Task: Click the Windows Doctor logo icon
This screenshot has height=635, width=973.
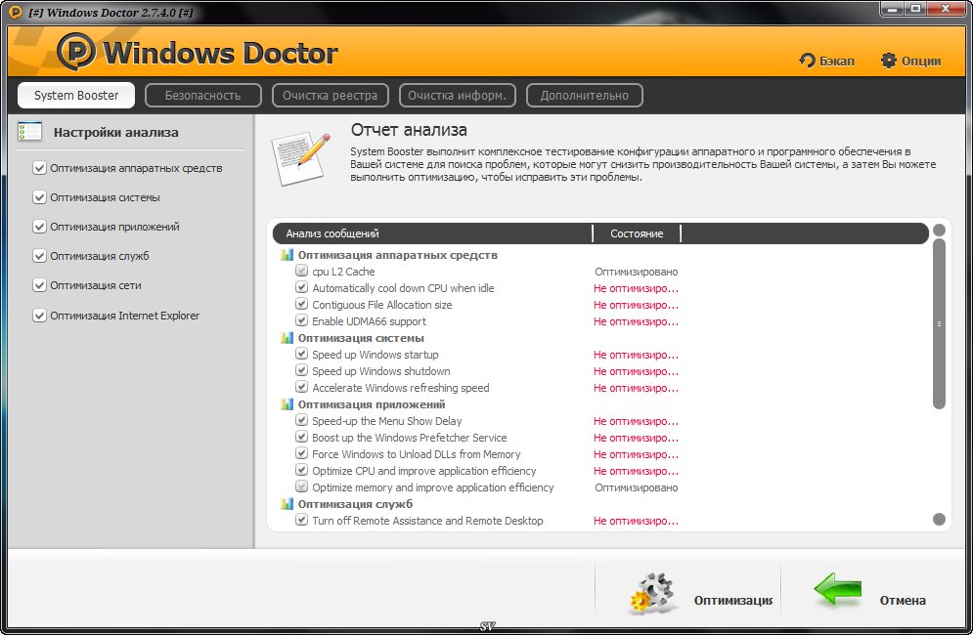Action: tap(75, 52)
